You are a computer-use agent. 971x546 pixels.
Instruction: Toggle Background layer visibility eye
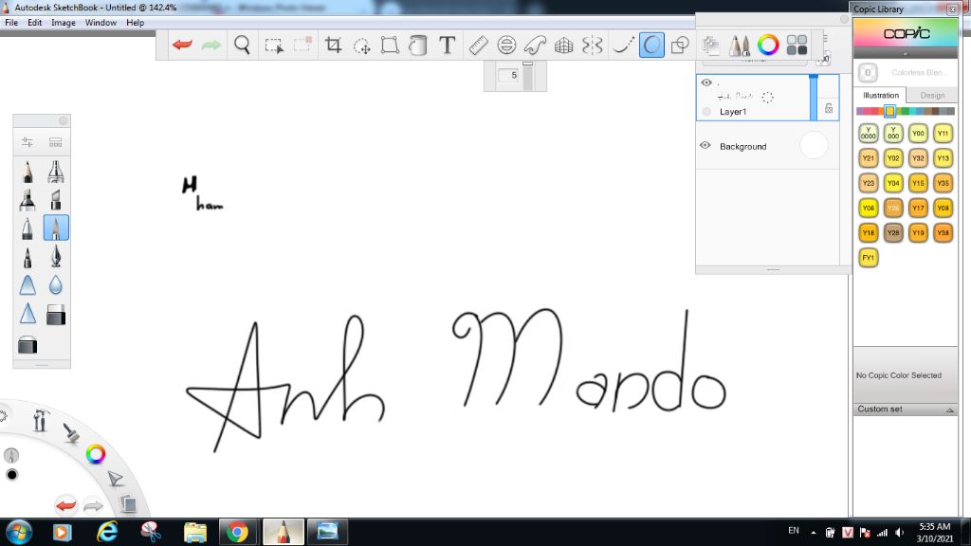point(705,145)
